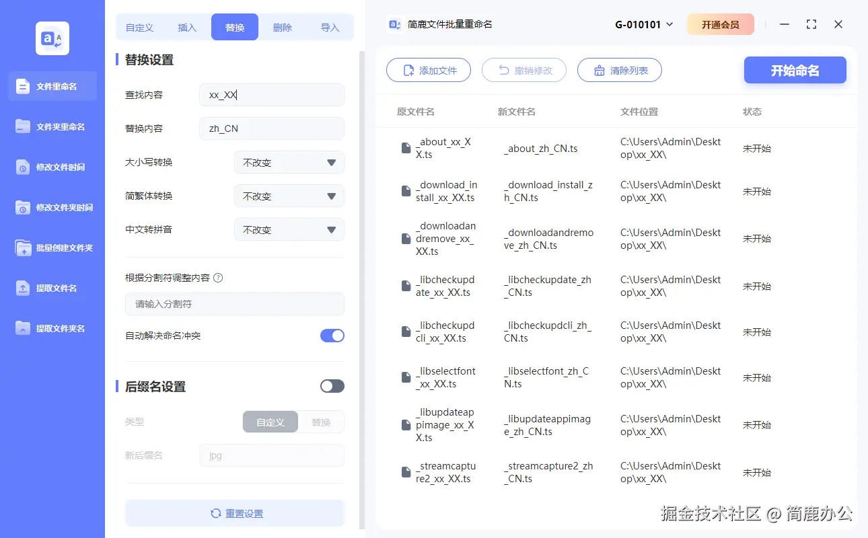868x538 pixels.
Task: Disable 自动解决命名冲突
Action: click(332, 335)
